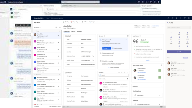Open the Disqualify dropdown in command bar
This screenshot has width=192, height=108.
(x=76, y=22)
